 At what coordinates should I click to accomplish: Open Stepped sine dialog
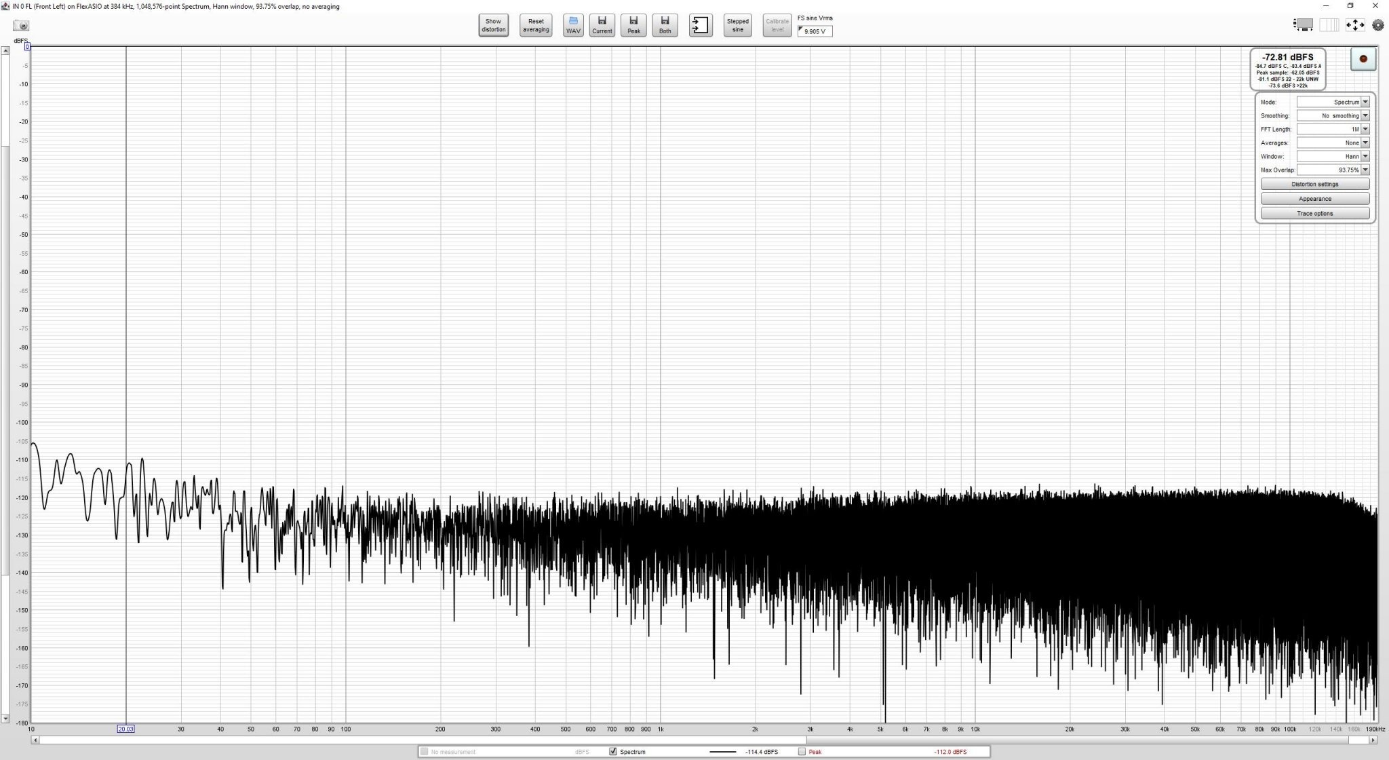(737, 25)
